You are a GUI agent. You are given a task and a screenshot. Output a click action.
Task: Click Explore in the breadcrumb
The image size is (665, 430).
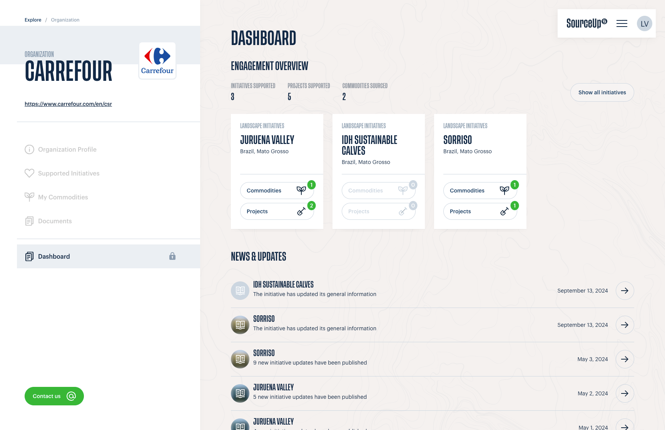point(33,20)
